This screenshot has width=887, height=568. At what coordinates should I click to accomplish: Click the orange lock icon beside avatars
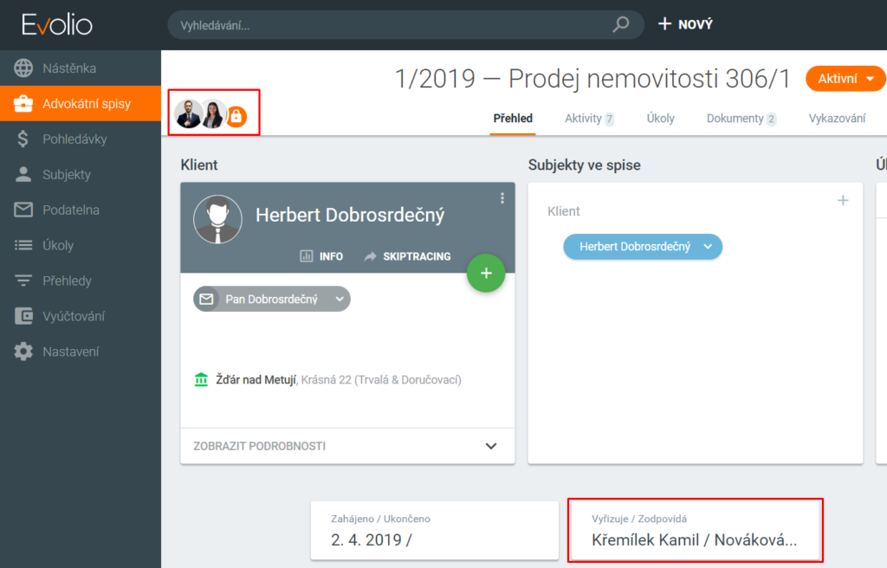(x=236, y=115)
